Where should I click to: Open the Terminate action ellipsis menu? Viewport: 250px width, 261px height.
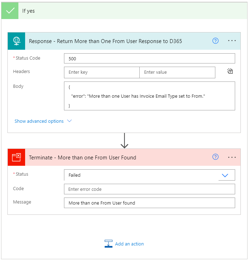tap(232, 157)
